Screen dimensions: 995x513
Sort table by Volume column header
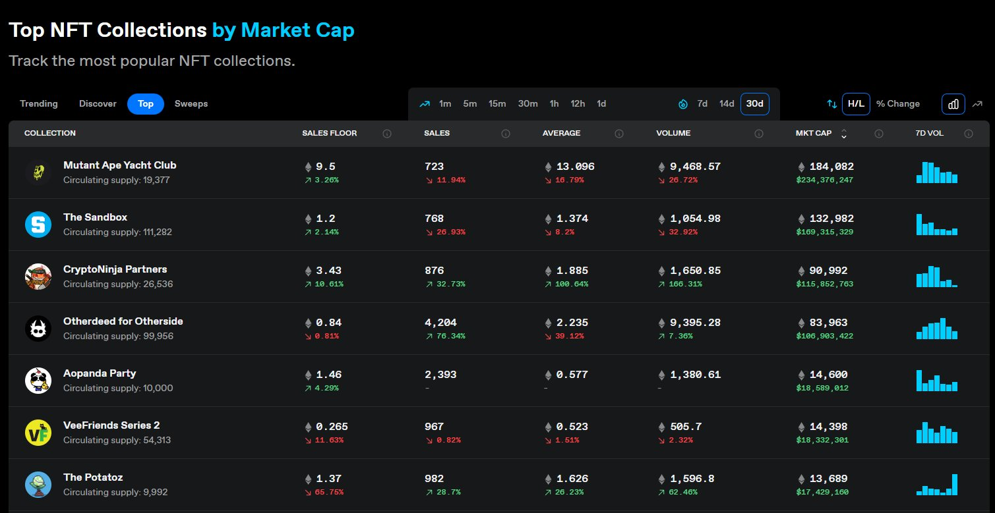(x=673, y=133)
